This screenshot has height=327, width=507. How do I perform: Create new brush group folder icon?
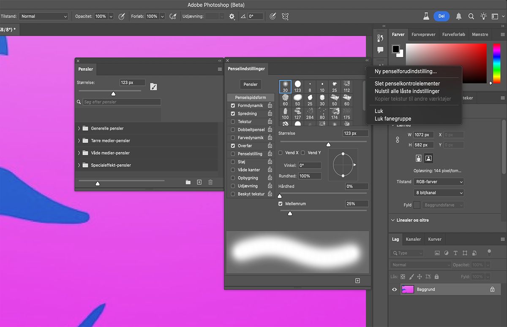(x=188, y=182)
